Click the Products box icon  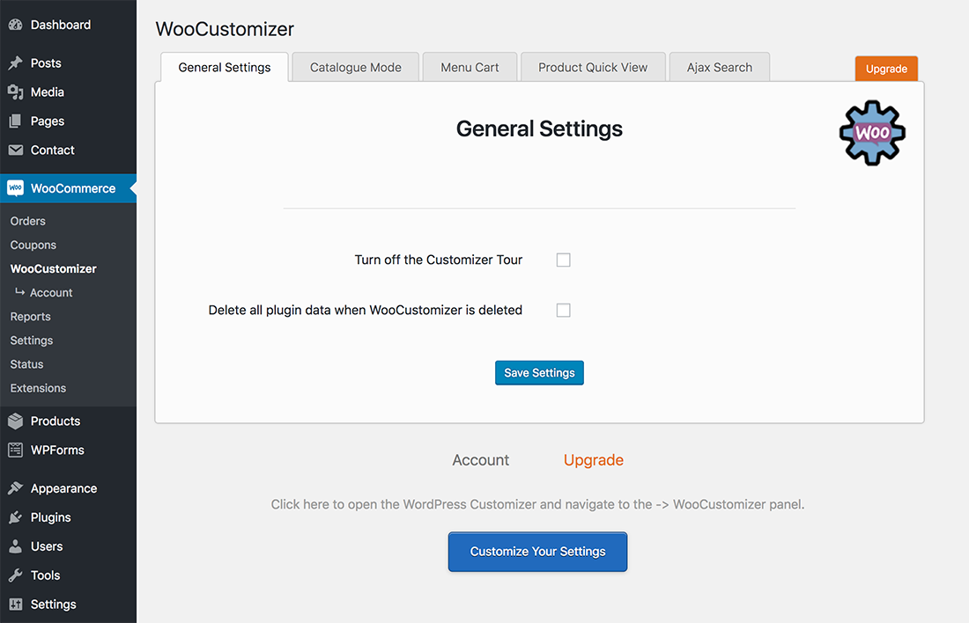[x=15, y=421]
